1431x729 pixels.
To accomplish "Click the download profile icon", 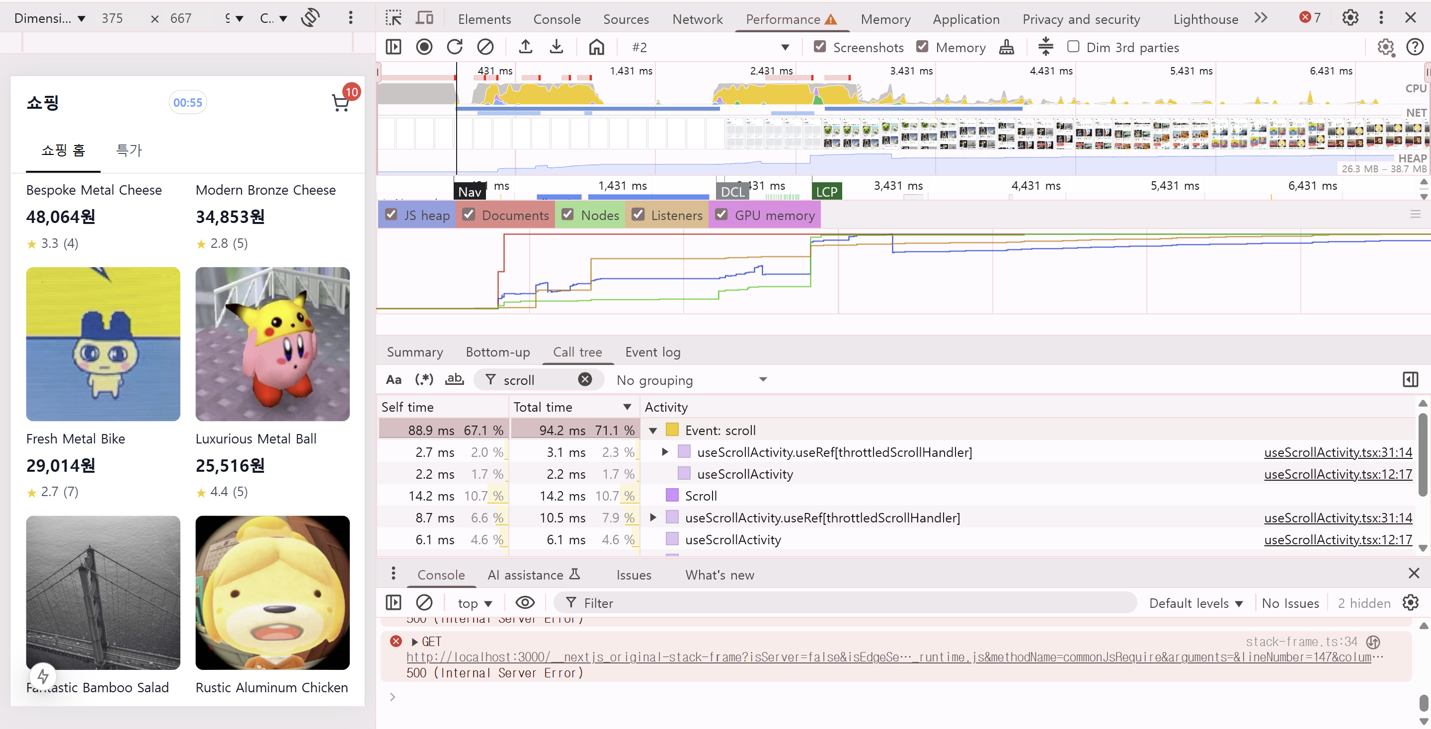I will coord(556,47).
